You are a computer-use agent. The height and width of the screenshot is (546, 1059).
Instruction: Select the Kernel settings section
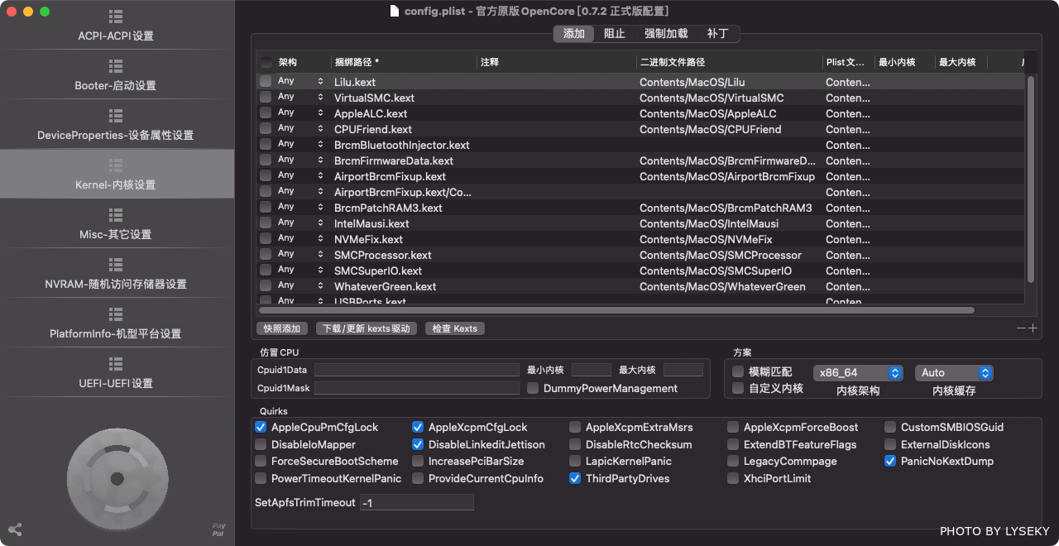[x=116, y=175]
